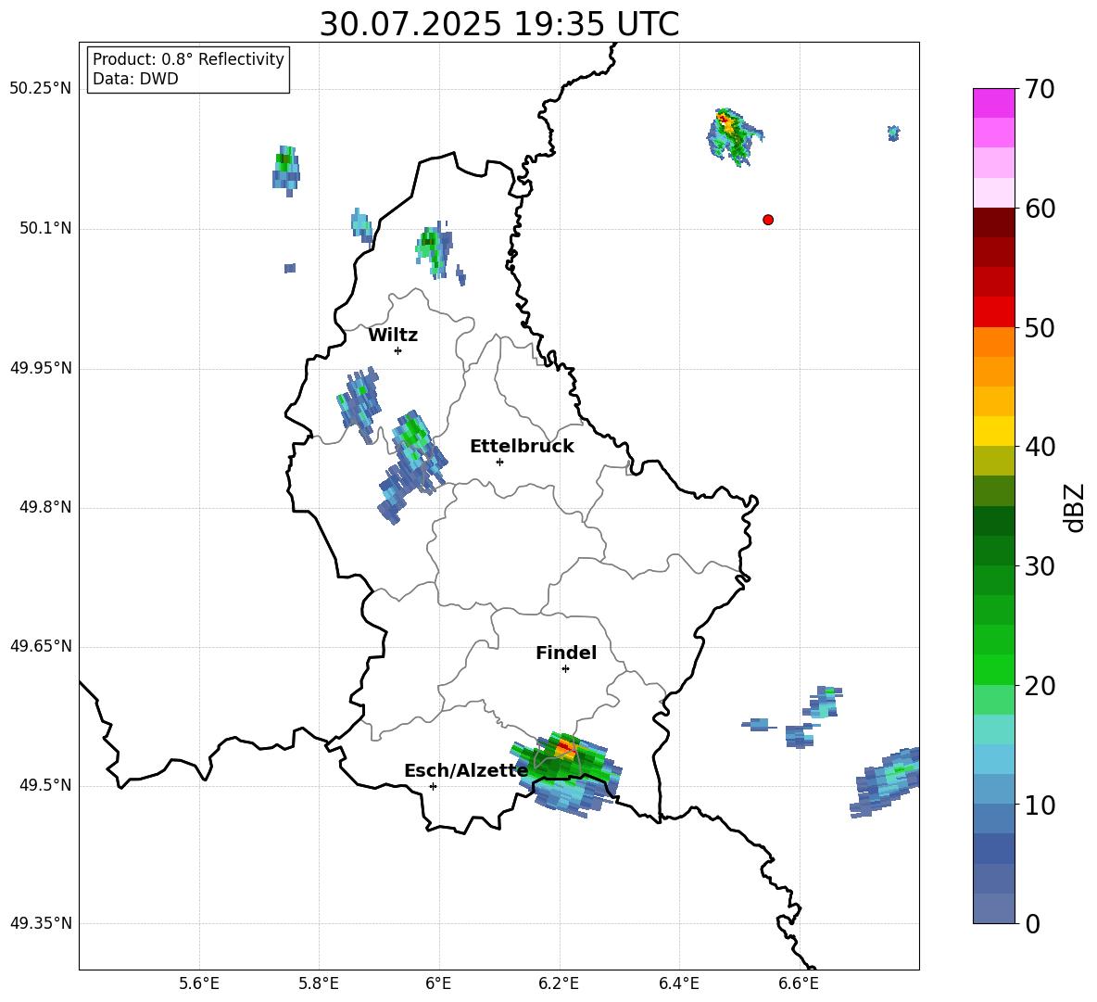
Task: Click the Ettelbruck station cross marker
Action: click(499, 462)
